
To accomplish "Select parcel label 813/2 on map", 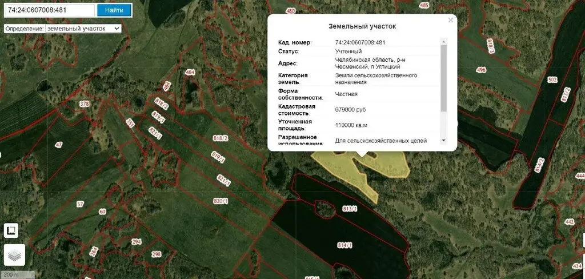I will 566,94.
